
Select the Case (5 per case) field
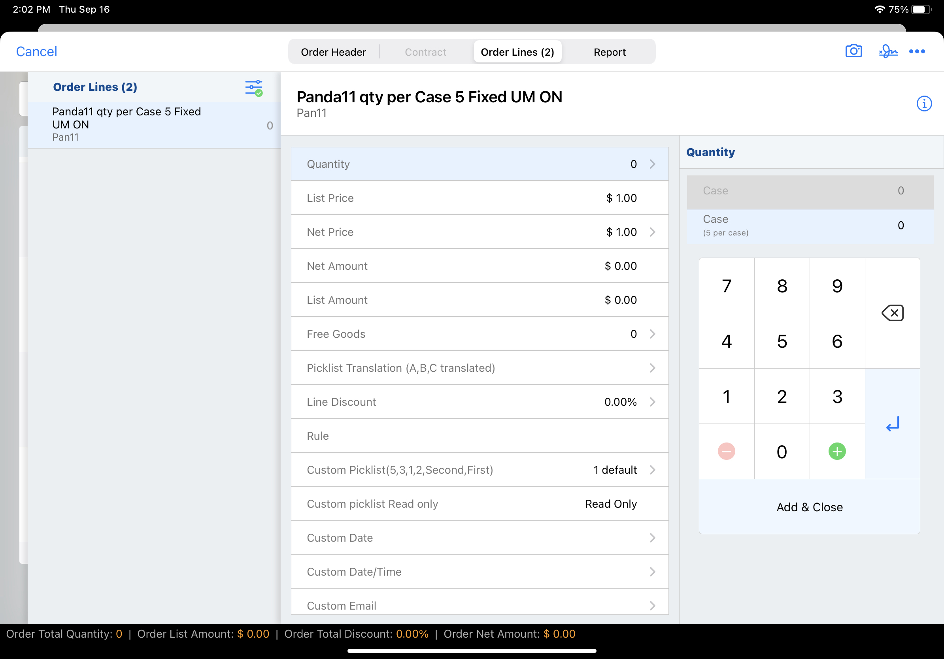click(810, 226)
